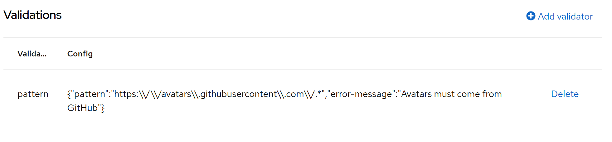Click the word validator in Add validator
The width and height of the screenshot is (612, 142).
[x=575, y=16]
